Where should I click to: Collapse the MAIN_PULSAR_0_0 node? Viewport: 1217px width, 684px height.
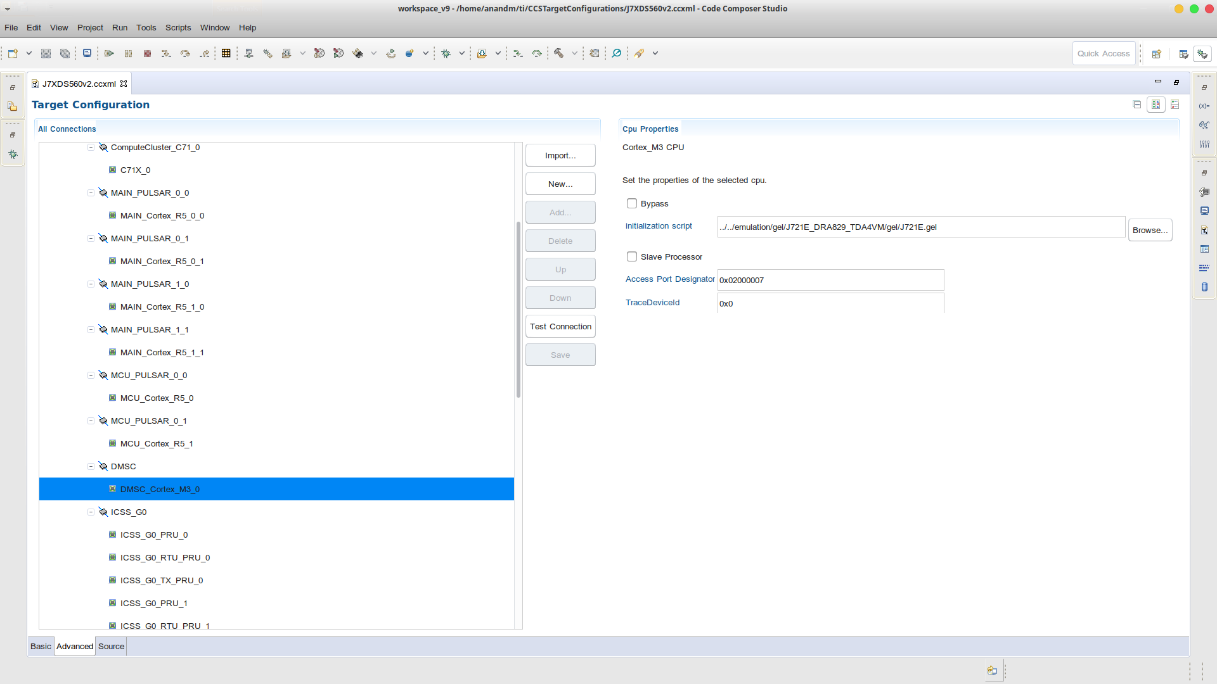click(x=91, y=193)
